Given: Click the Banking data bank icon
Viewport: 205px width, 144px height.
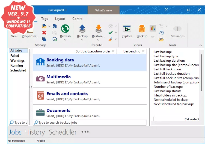Looking at the screenshot, I should tap(40, 62).
